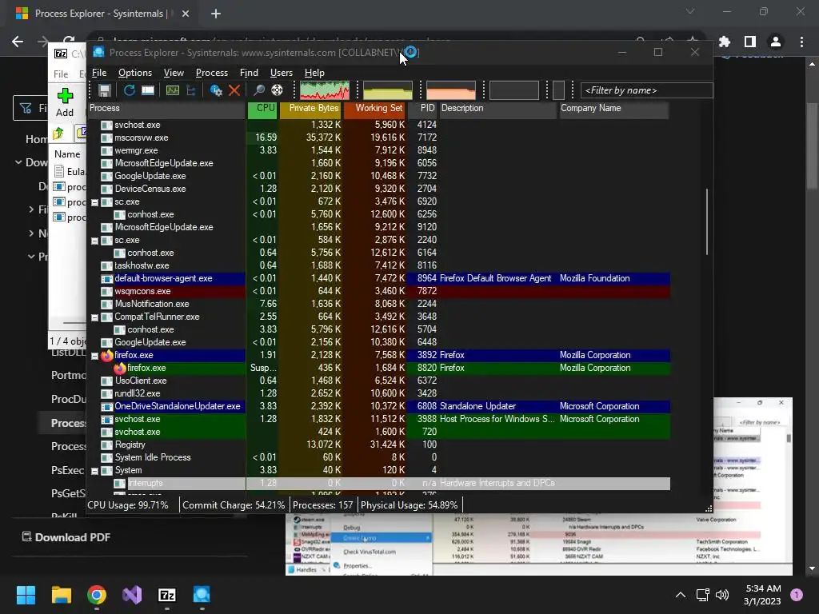Image resolution: width=819 pixels, height=614 pixels.
Task: Open the Users menu
Action: (x=281, y=73)
